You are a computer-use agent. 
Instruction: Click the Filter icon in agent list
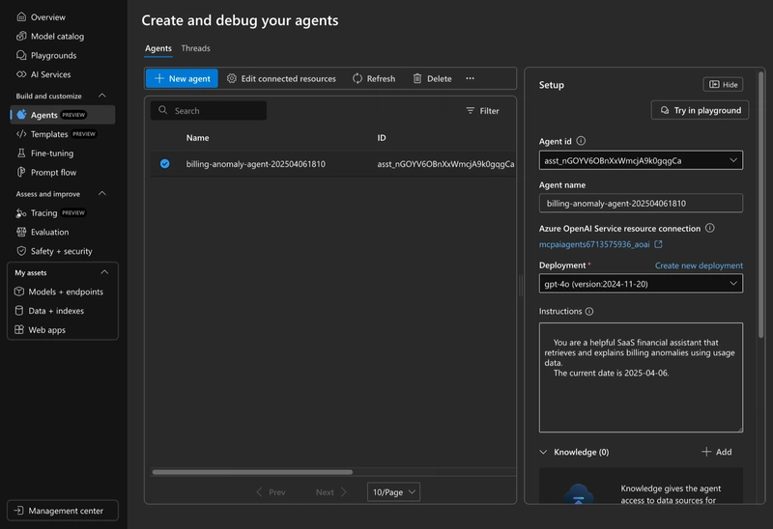471,111
